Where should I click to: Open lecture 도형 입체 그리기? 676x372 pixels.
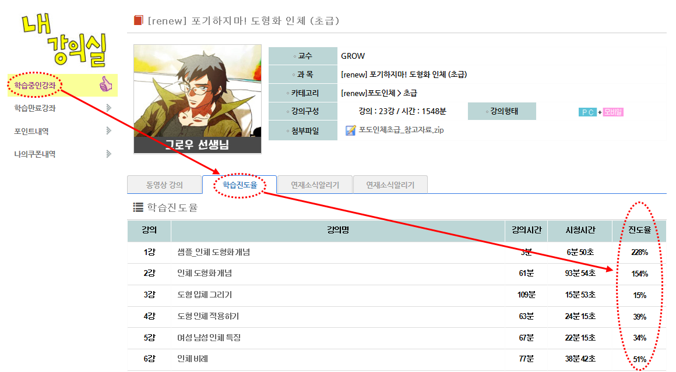click(205, 295)
